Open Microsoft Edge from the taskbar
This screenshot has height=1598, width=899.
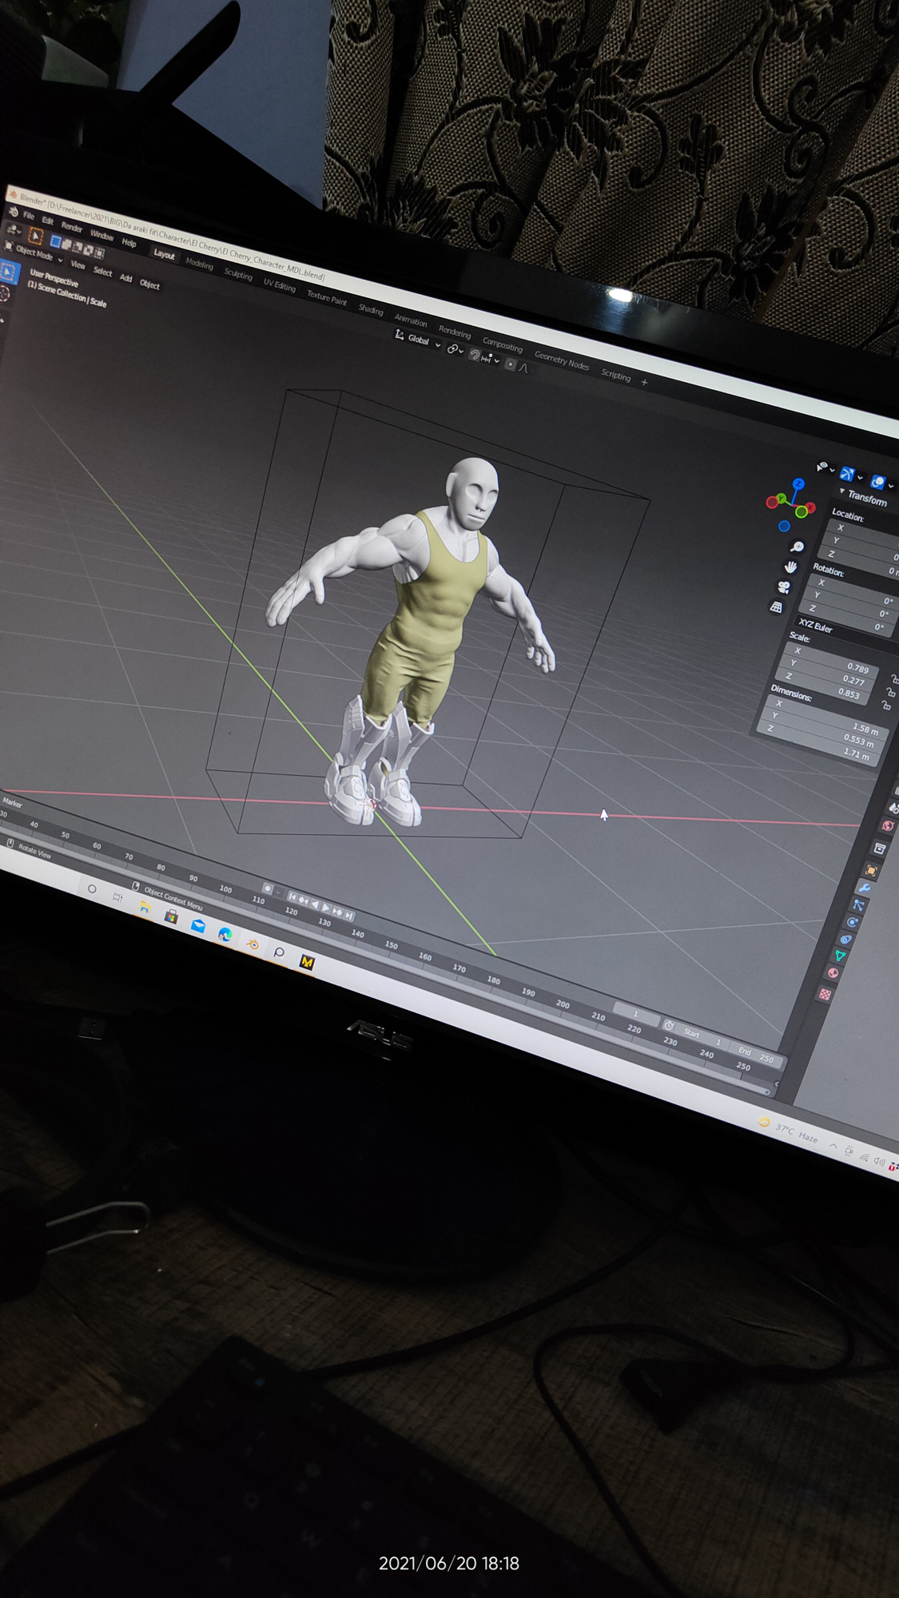(225, 934)
